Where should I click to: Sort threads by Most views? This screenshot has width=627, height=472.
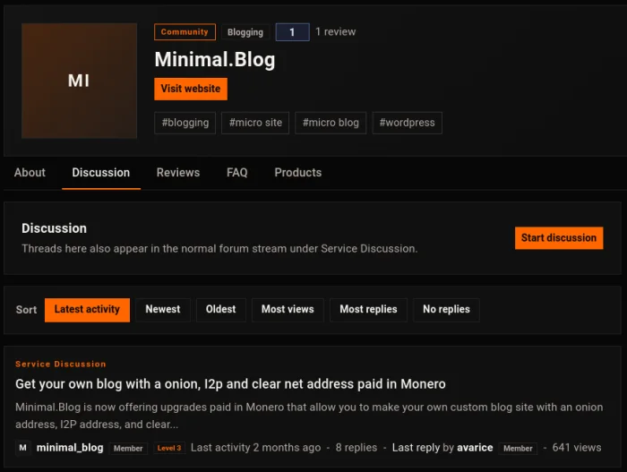click(288, 310)
